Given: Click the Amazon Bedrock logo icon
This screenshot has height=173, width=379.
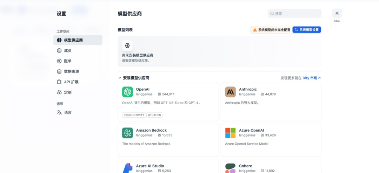Looking at the screenshot, I should pyautogui.click(x=127, y=133).
